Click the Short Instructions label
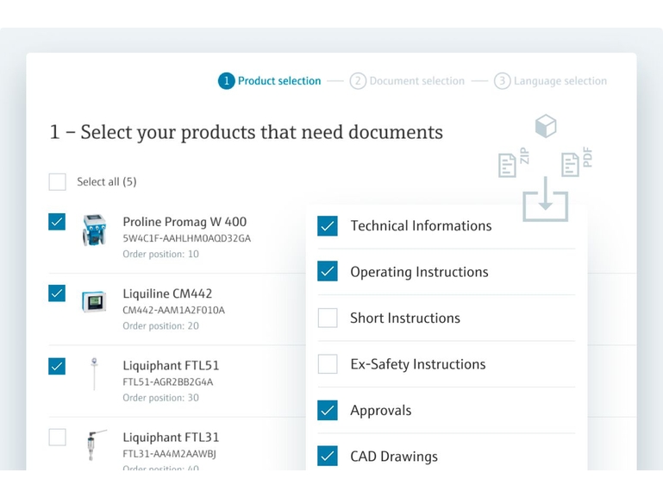663x498 pixels. (x=405, y=318)
